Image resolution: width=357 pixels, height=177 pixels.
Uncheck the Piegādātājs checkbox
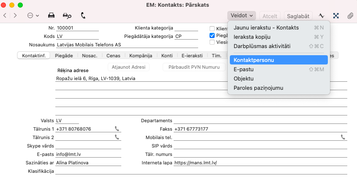point(212,35)
